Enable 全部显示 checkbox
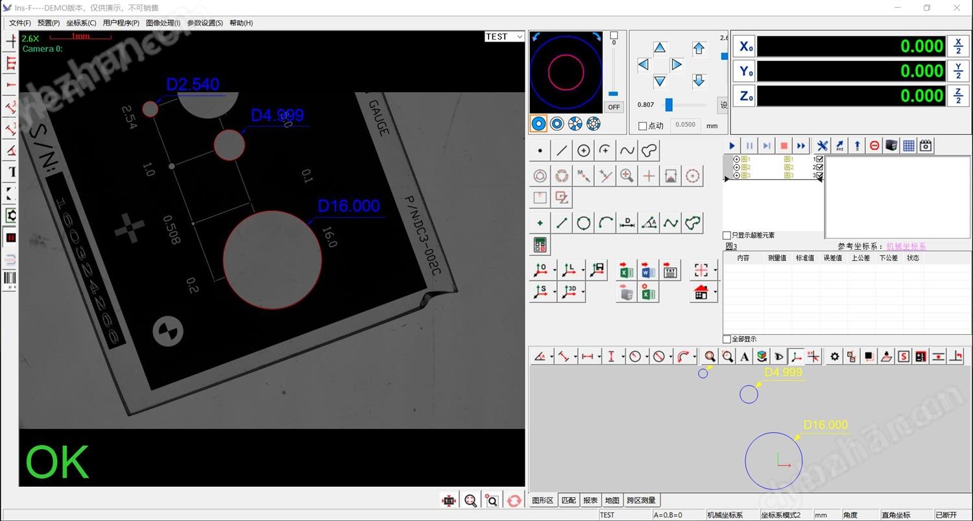The height and width of the screenshot is (521, 973). click(x=727, y=339)
